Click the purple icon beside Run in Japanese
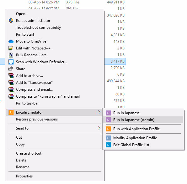 [x=108, y=113]
